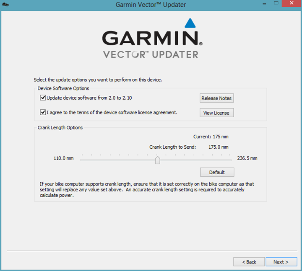Toggle the license agreement checkbox
The width and height of the screenshot is (302, 271).
[43, 112]
